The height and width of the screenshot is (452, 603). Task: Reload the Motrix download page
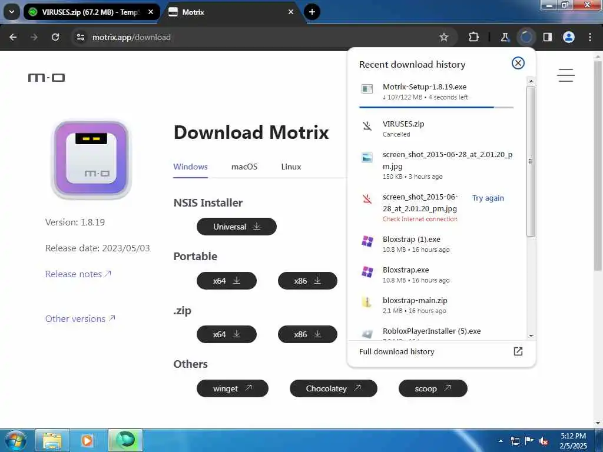point(55,37)
